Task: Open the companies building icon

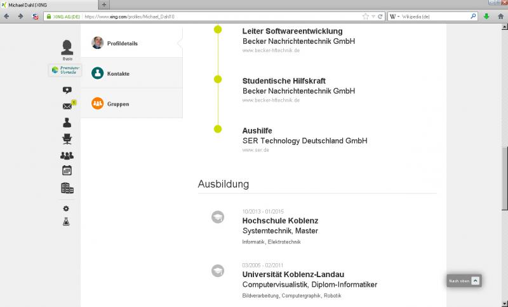Action: pyautogui.click(x=67, y=188)
